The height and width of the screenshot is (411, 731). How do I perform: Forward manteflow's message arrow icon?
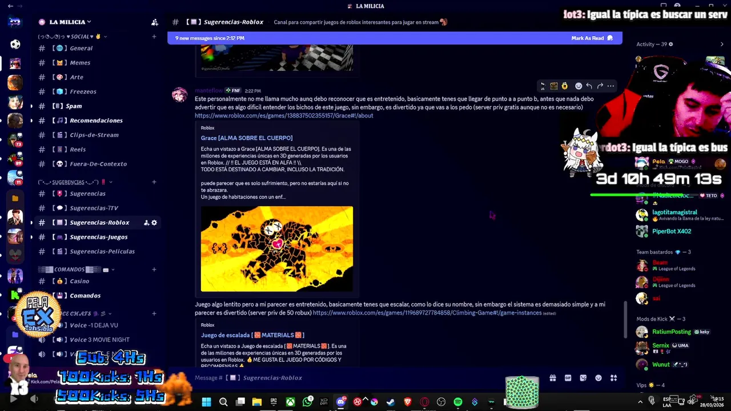(600, 86)
